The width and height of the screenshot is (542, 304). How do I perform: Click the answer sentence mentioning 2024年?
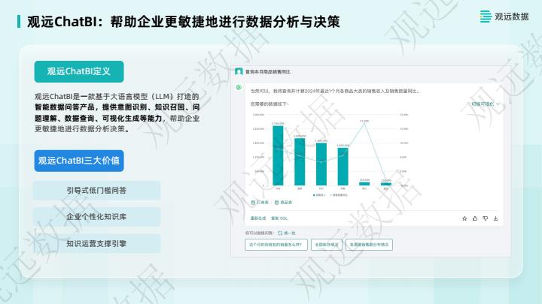pyautogui.click(x=335, y=92)
